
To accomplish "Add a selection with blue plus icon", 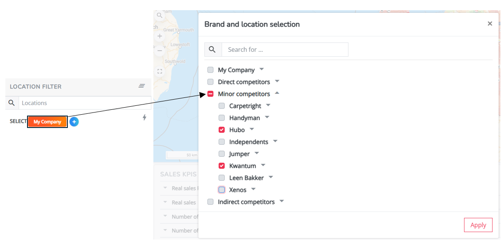I will coord(74,122).
